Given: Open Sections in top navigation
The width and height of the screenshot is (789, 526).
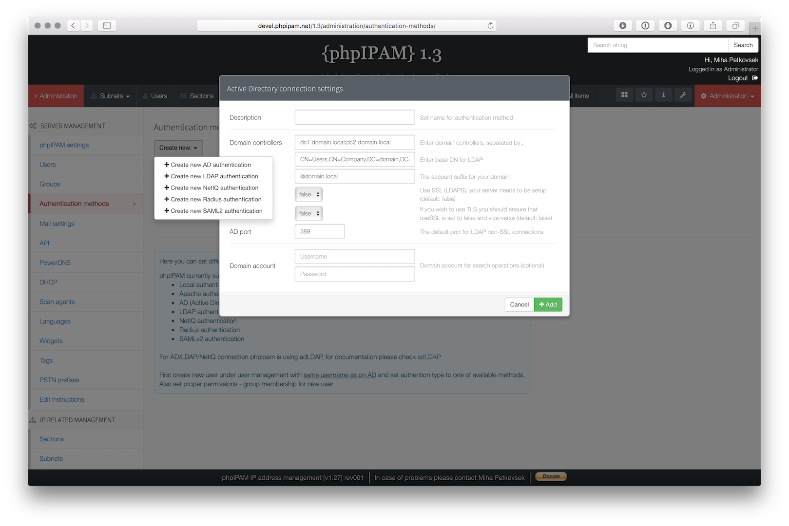Looking at the screenshot, I should click(197, 96).
